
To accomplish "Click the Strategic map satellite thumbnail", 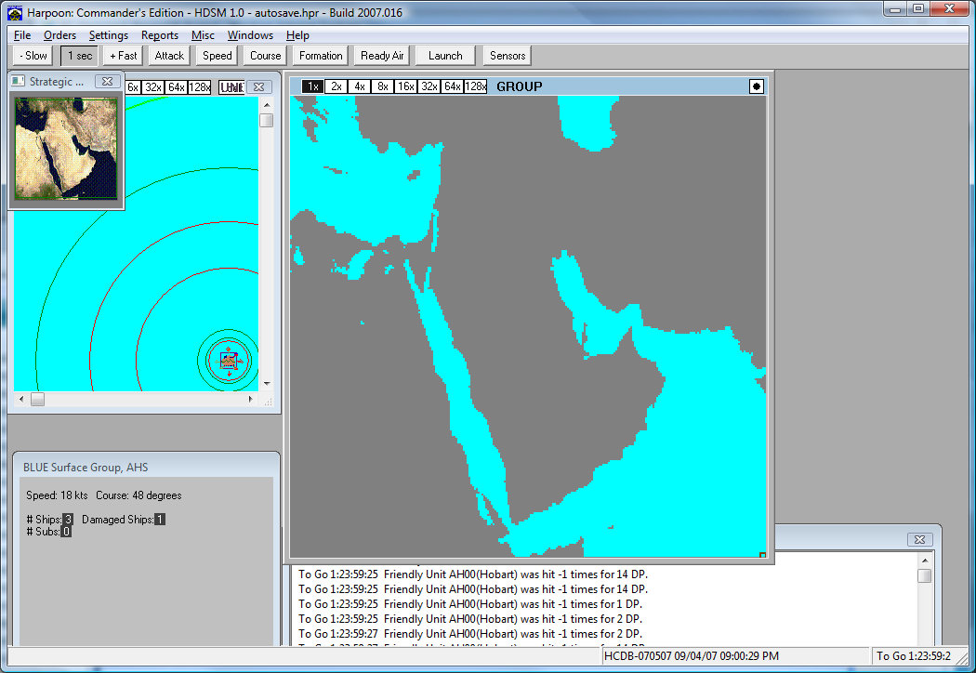I will (66, 148).
